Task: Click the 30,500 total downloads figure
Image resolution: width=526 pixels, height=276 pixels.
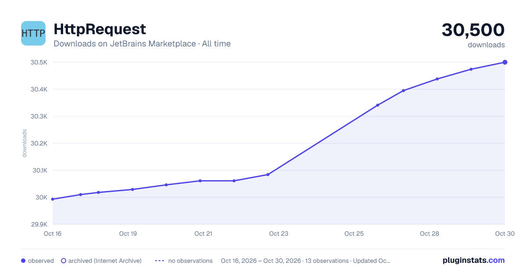Action: [473, 30]
